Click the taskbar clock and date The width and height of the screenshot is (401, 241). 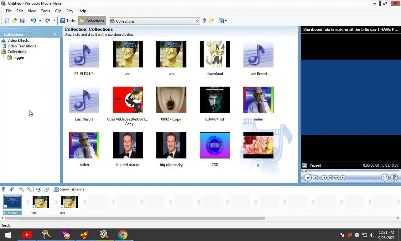(386, 235)
